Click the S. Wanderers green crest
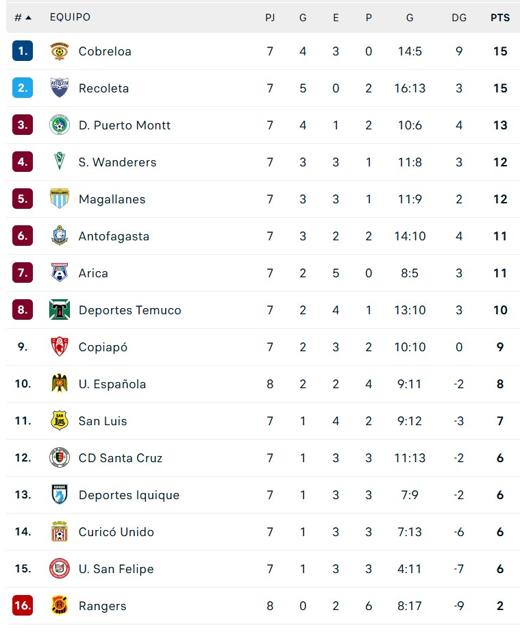Screen dimensions: 520x632 click(60, 162)
